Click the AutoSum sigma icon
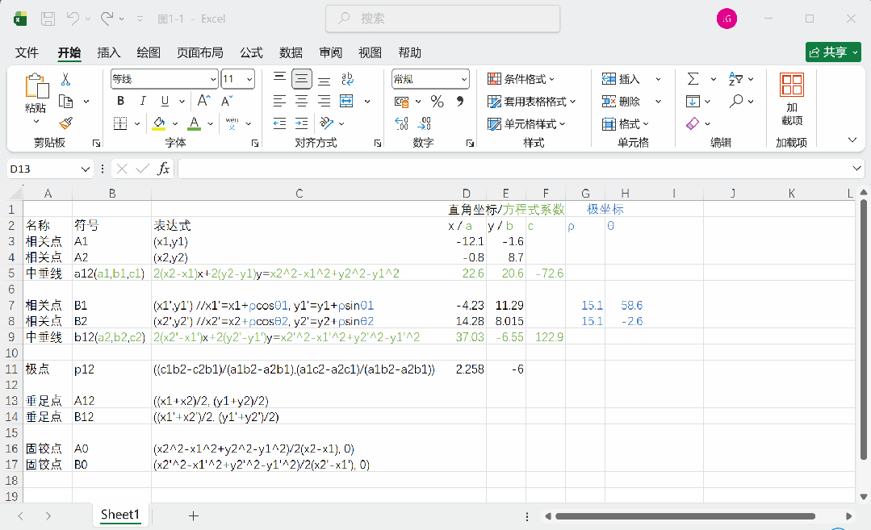 pyautogui.click(x=693, y=79)
